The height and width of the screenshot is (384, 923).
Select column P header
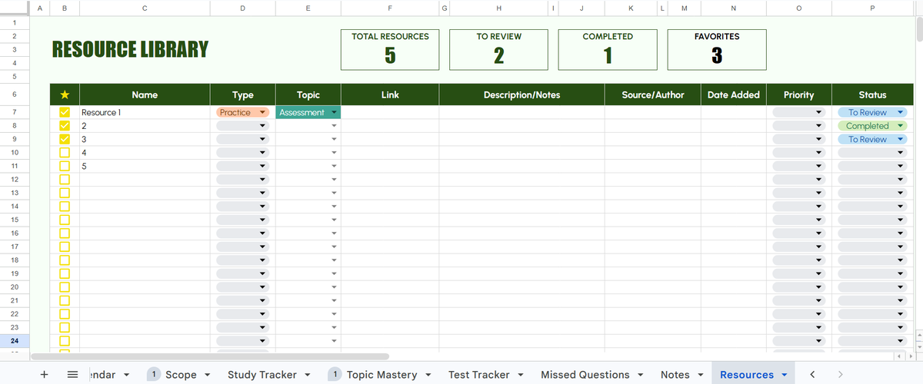(x=872, y=8)
